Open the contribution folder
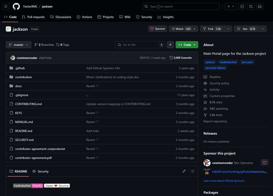This screenshot has width=273, height=196. click(23, 77)
